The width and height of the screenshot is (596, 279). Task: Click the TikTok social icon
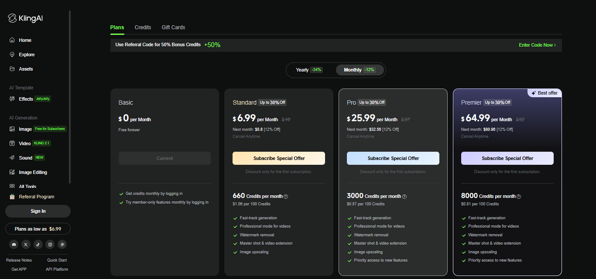tap(38, 245)
